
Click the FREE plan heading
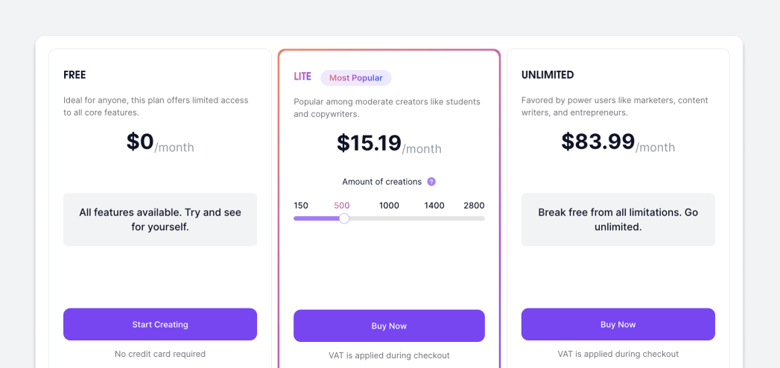click(x=74, y=75)
